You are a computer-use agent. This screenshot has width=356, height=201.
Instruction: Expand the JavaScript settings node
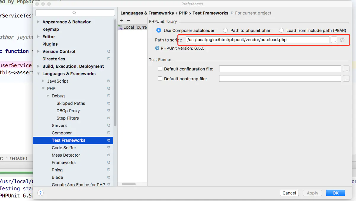tap(43, 81)
